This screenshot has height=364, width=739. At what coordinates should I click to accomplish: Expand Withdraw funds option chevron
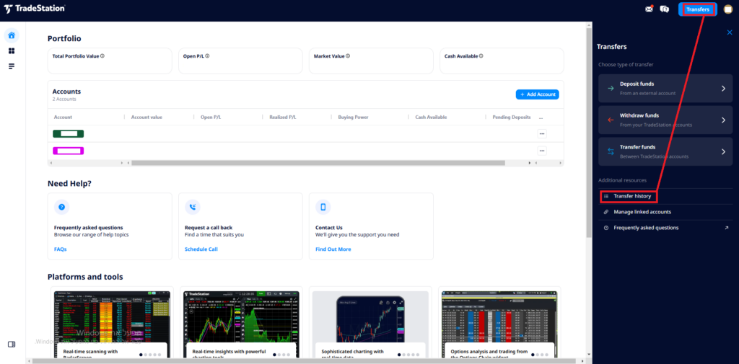pyautogui.click(x=723, y=120)
